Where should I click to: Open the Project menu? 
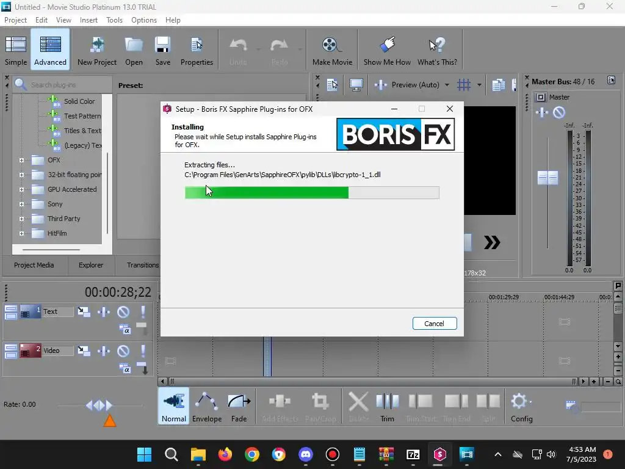pyautogui.click(x=15, y=20)
